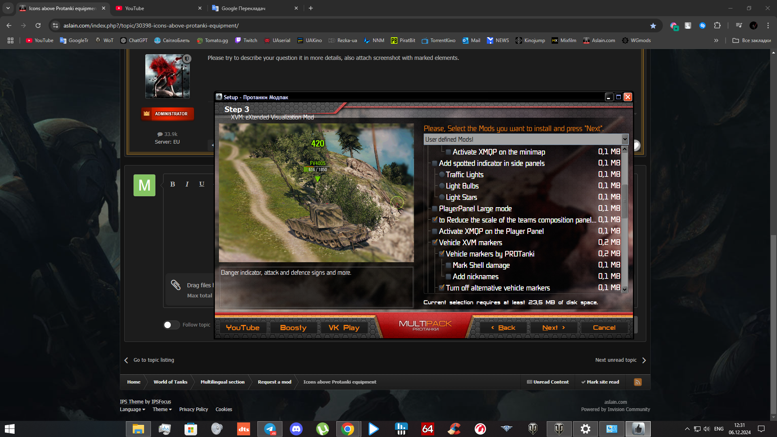Go Back in the Protanki setup
This screenshot has height=437, width=777.
(503, 328)
